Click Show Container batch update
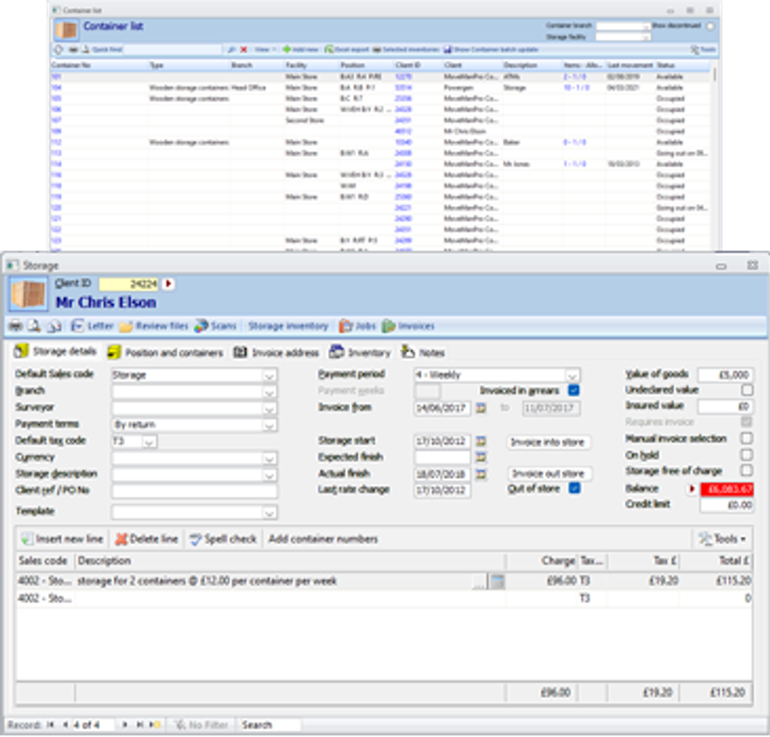Screen dimensions: 770x737 click(x=491, y=49)
